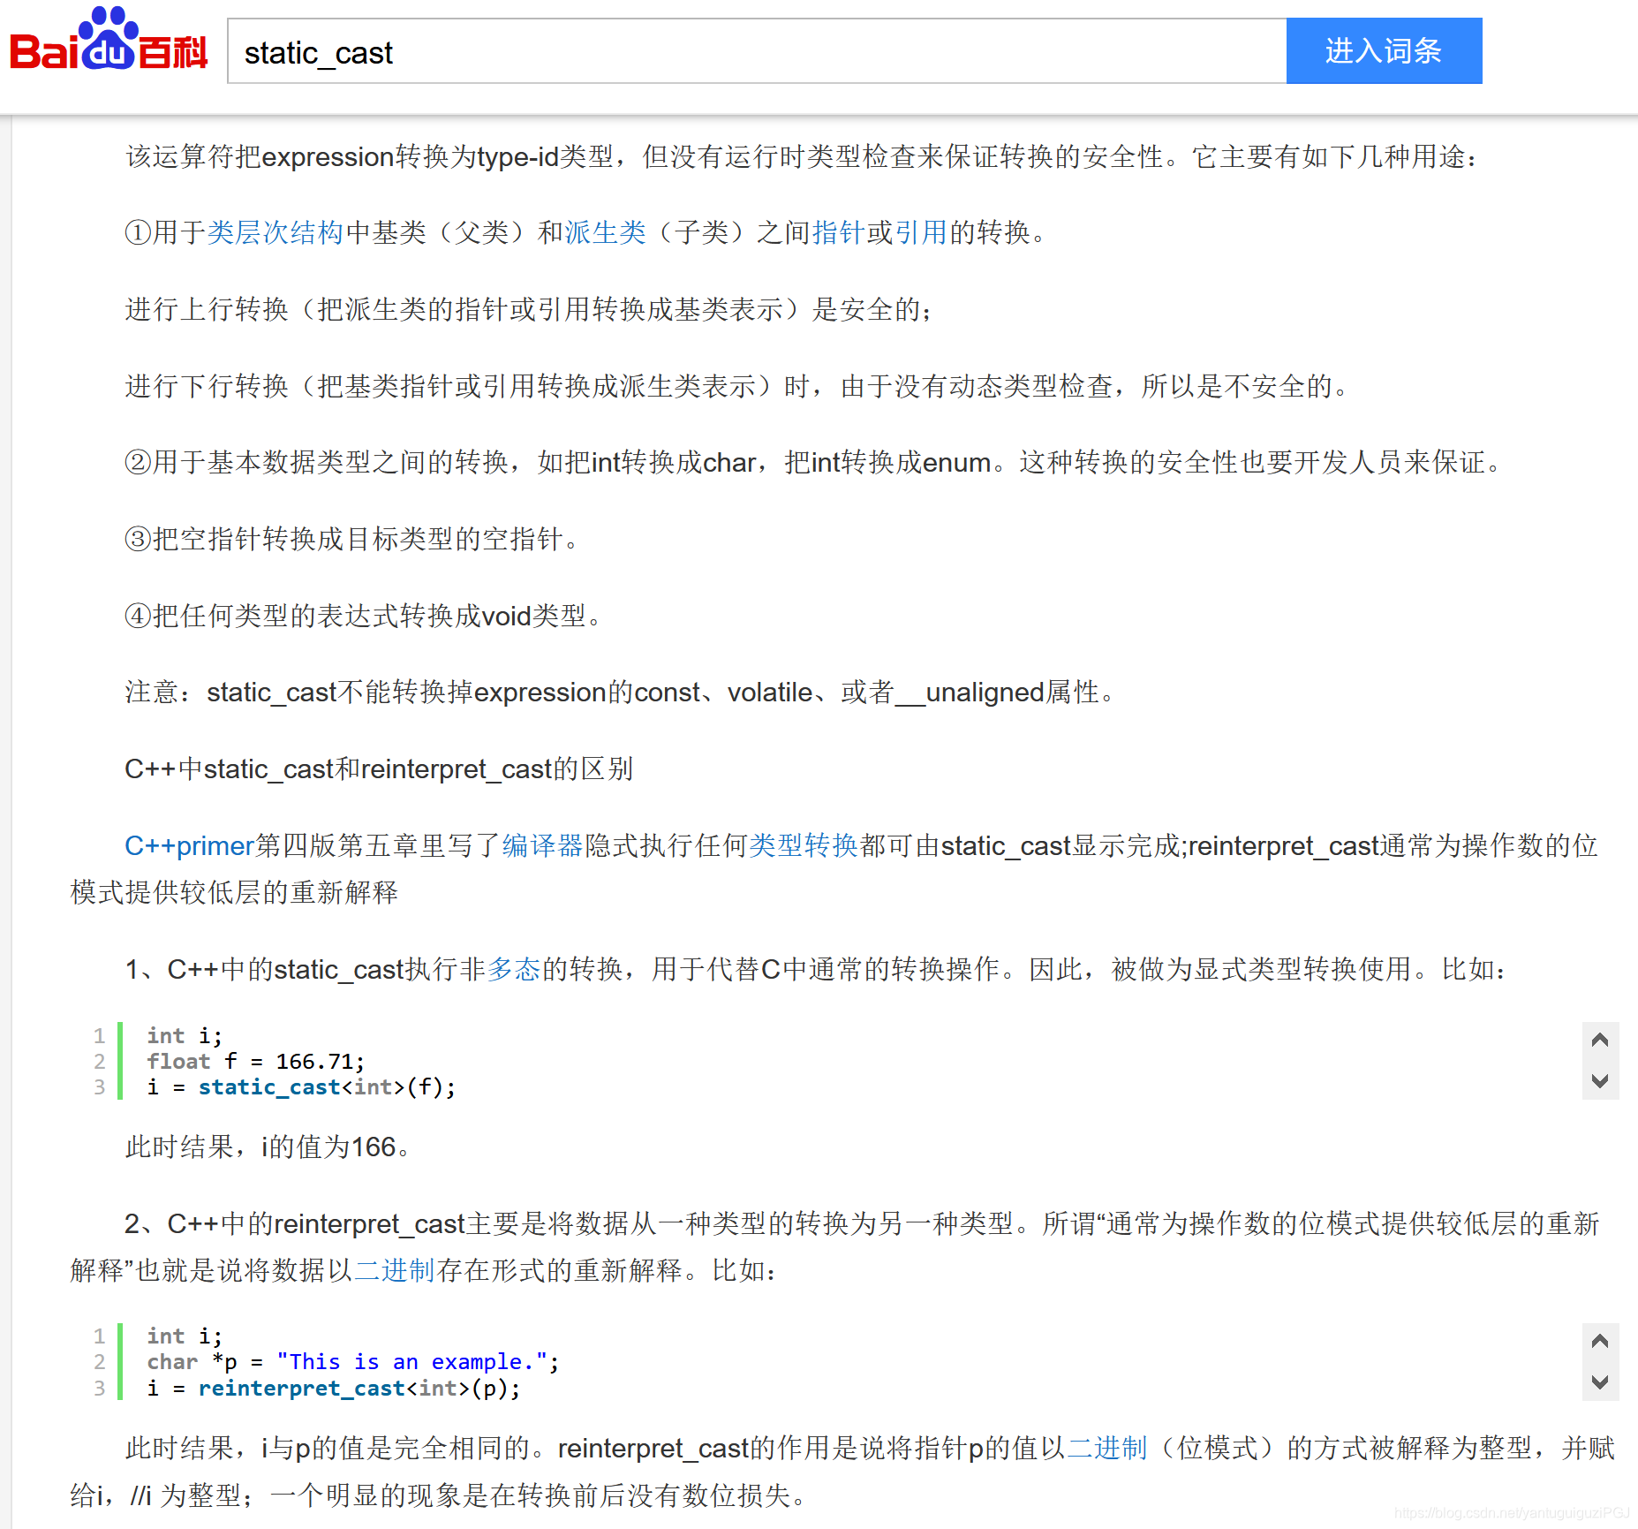This screenshot has width=1638, height=1529.
Task: Click text '③把空指针转换成目标类型的空指针。'
Action: [352, 539]
